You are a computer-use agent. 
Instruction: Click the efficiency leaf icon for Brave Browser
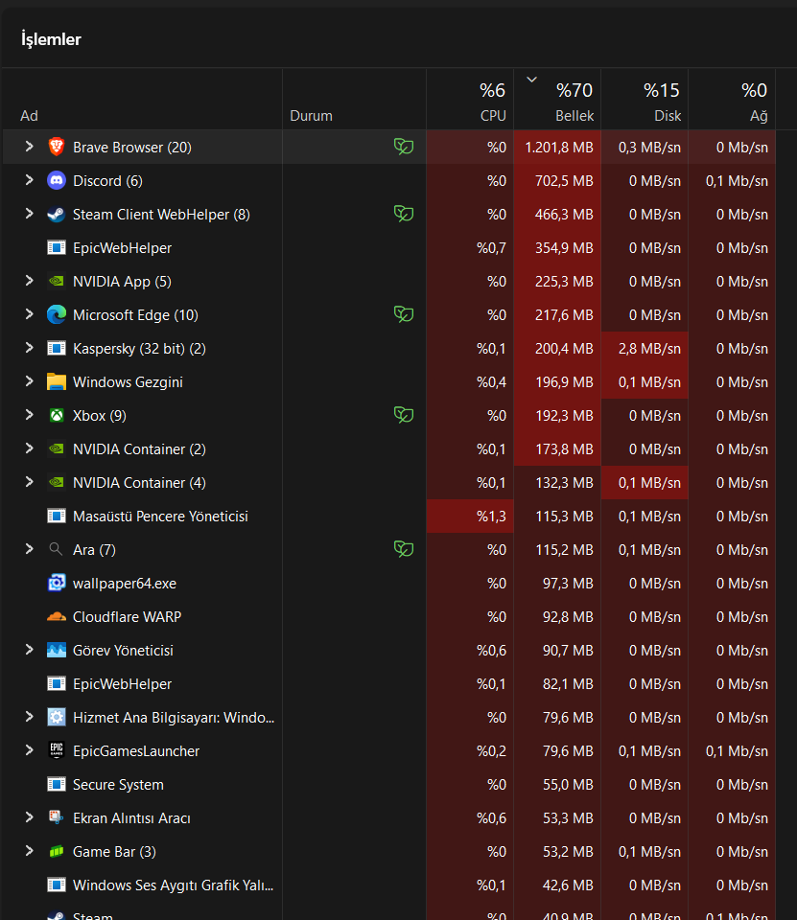[404, 146]
